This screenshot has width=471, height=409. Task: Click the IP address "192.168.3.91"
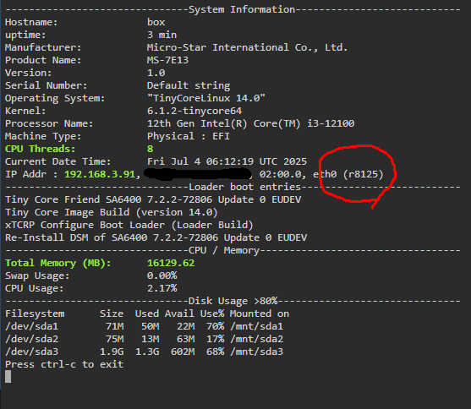pos(100,174)
